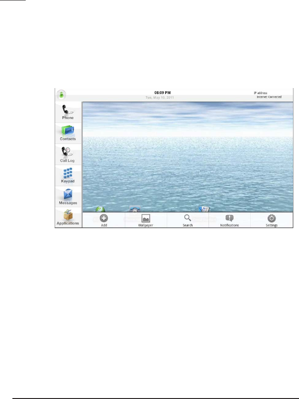Click the Internet: Connected status
This screenshot has width=299, height=399.
[x=269, y=97]
